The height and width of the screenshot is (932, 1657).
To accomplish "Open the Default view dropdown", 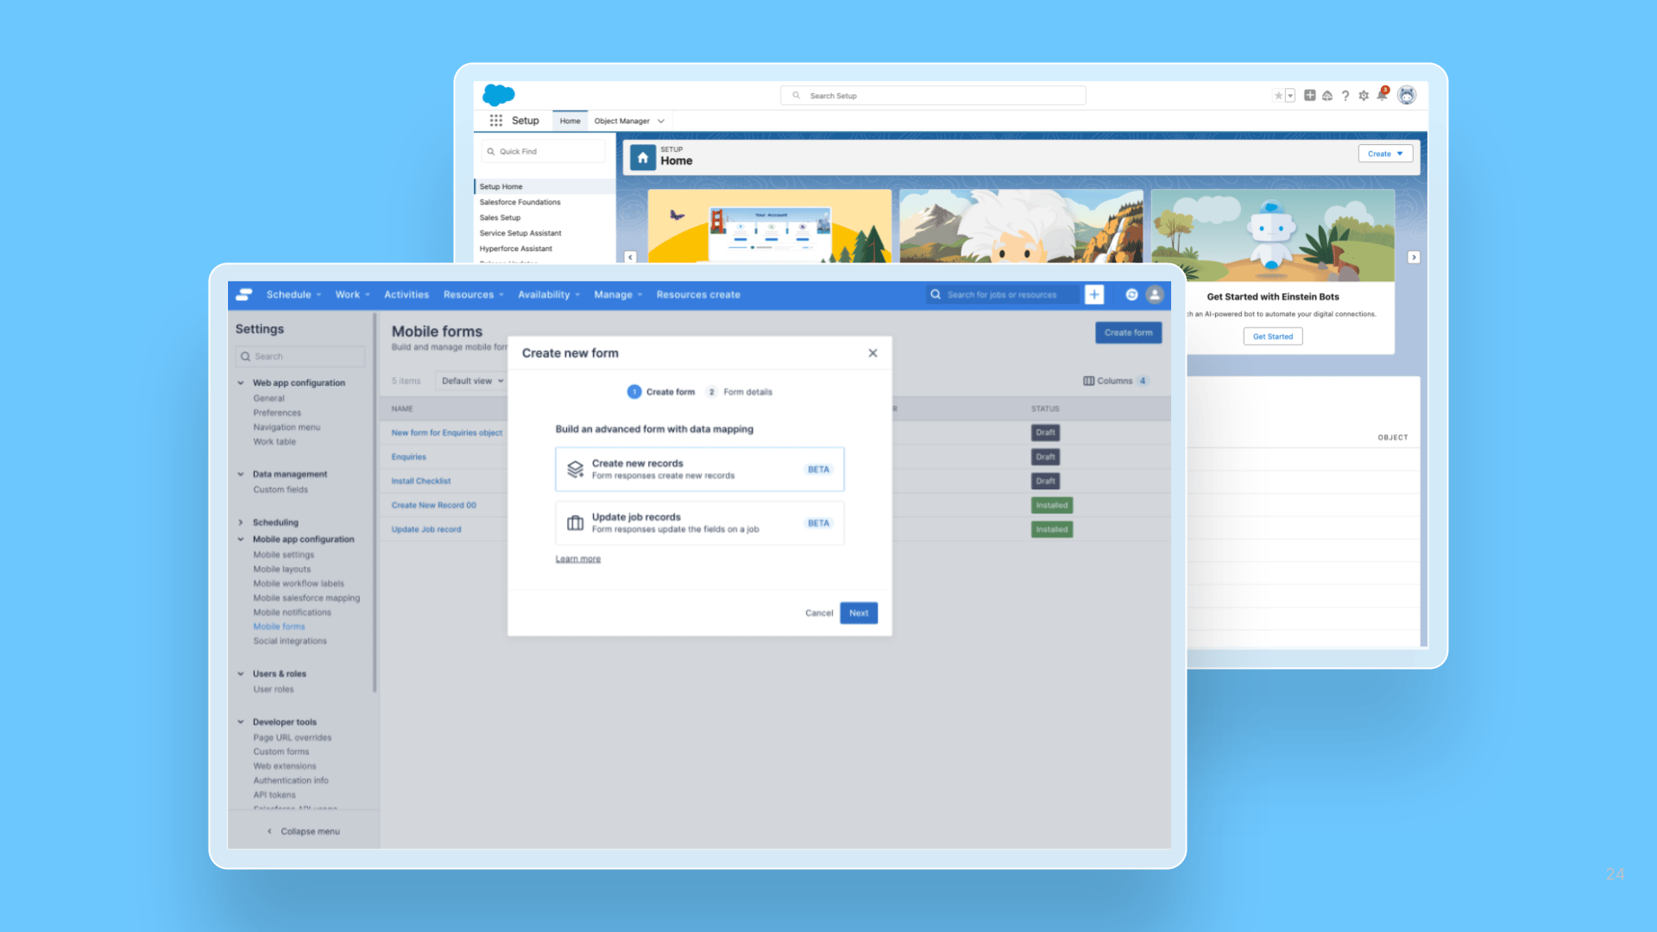I will [x=471, y=381].
